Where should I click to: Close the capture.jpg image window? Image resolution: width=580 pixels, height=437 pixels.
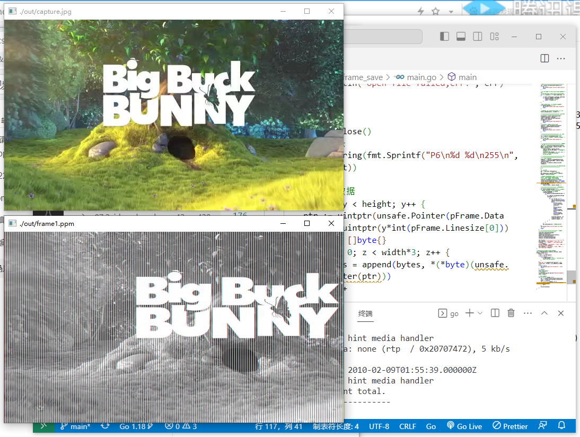tap(331, 12)
